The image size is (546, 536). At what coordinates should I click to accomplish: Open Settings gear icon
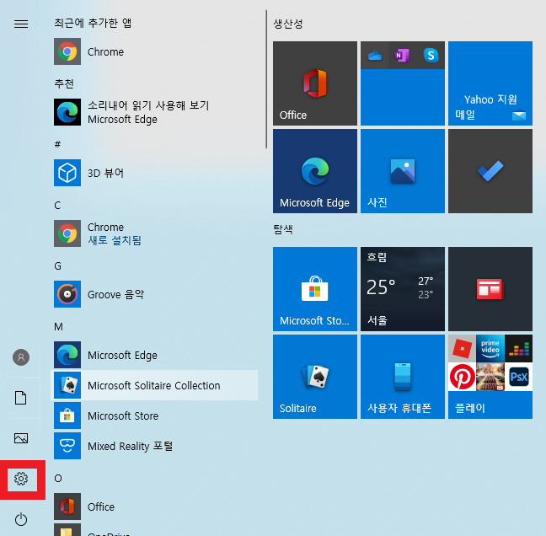point(21,479)
